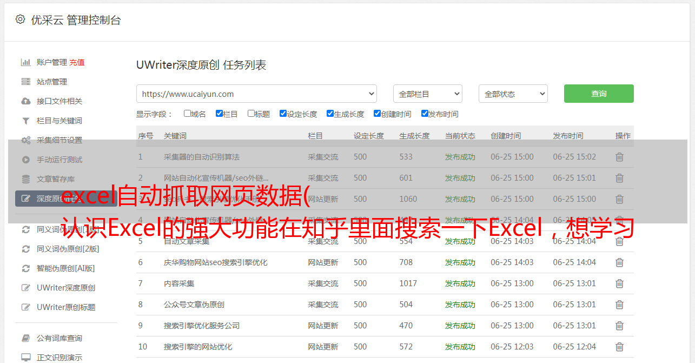Click the 创建时间 column header

click(506, 136)
